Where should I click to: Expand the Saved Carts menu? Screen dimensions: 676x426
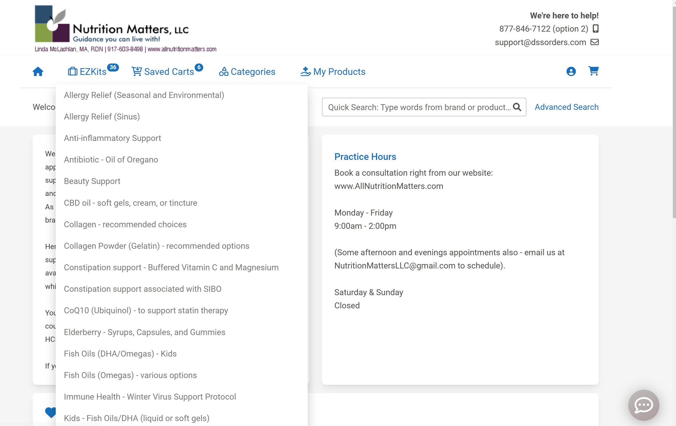tap(168, 72)
